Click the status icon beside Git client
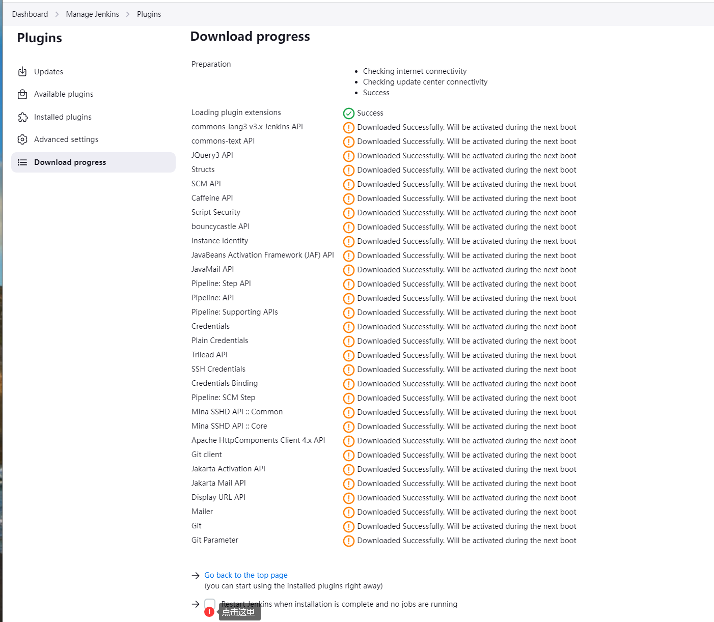Screen dimensions: 714x622 tap(349, 455)
